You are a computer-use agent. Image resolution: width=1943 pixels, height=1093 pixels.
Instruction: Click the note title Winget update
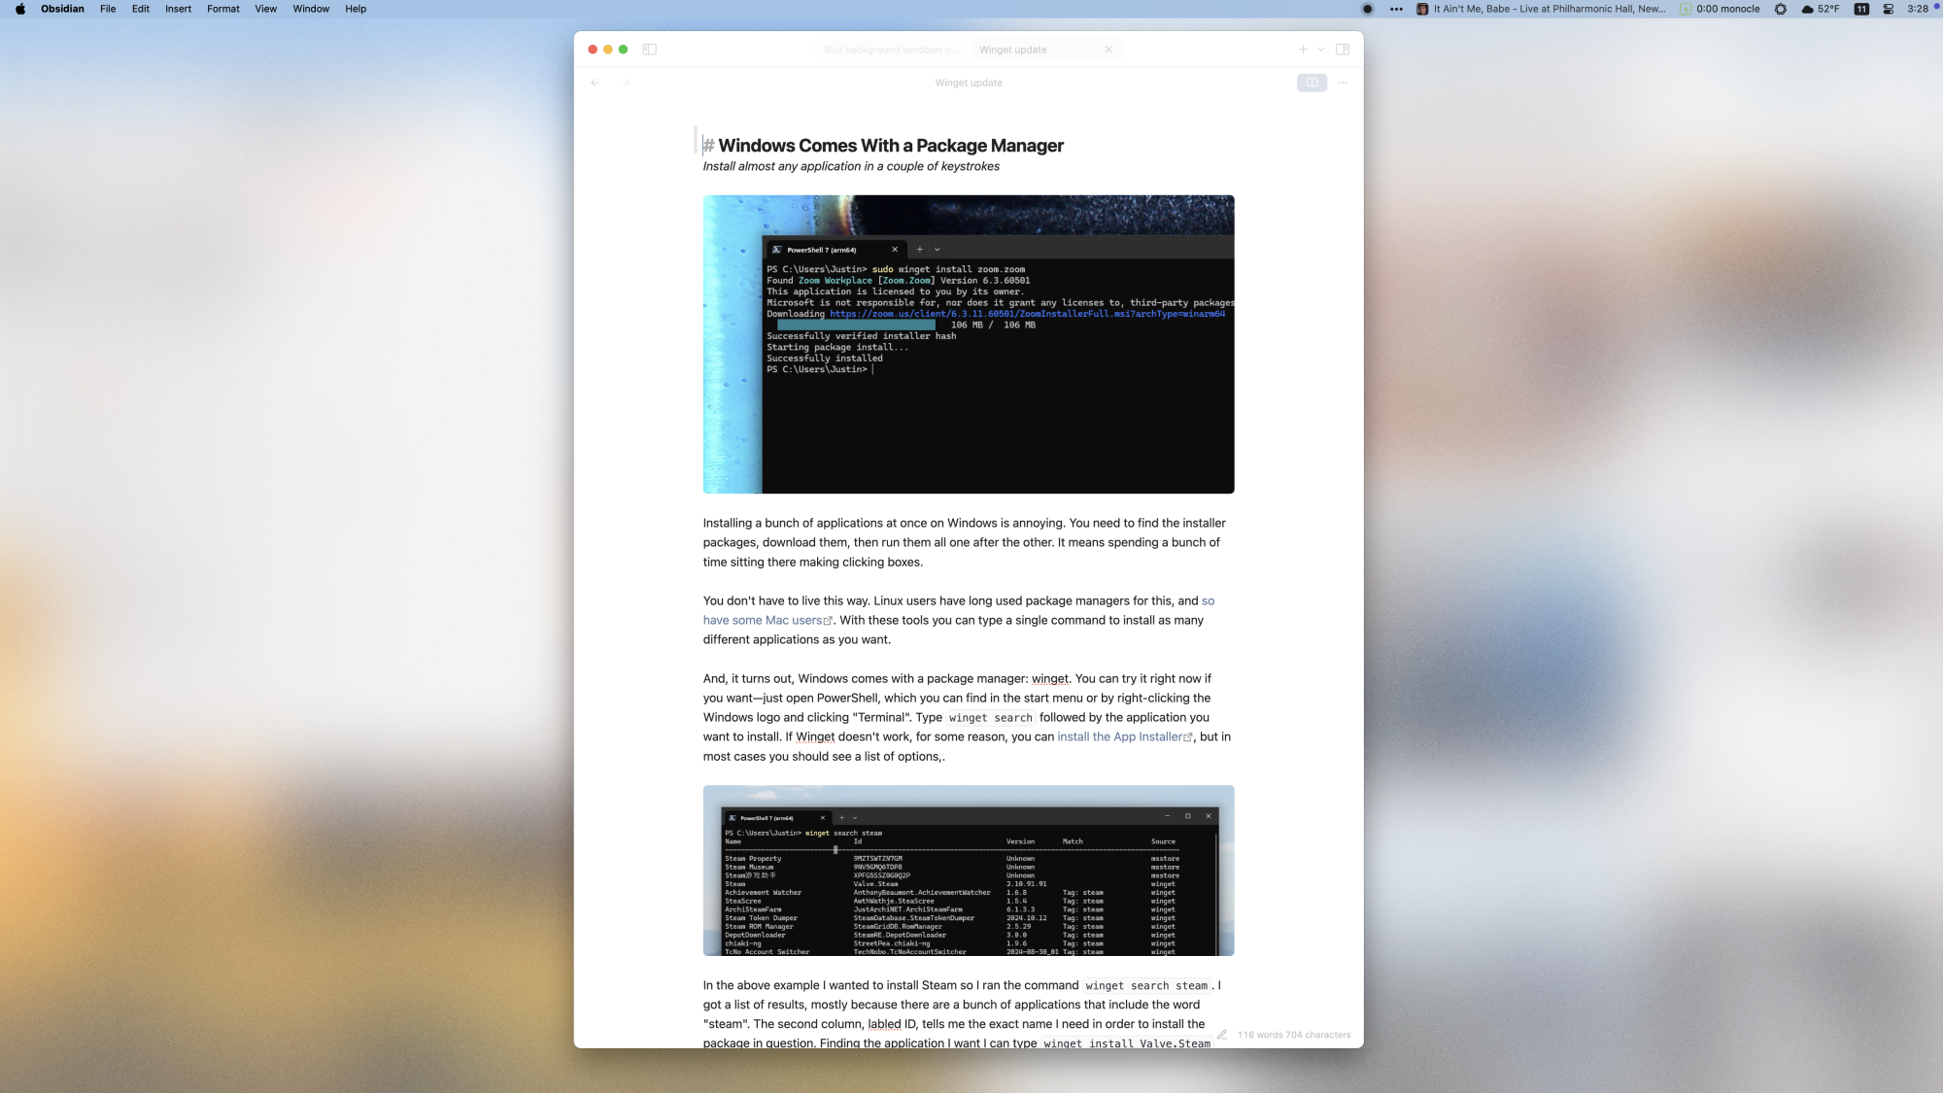(969, 83)
